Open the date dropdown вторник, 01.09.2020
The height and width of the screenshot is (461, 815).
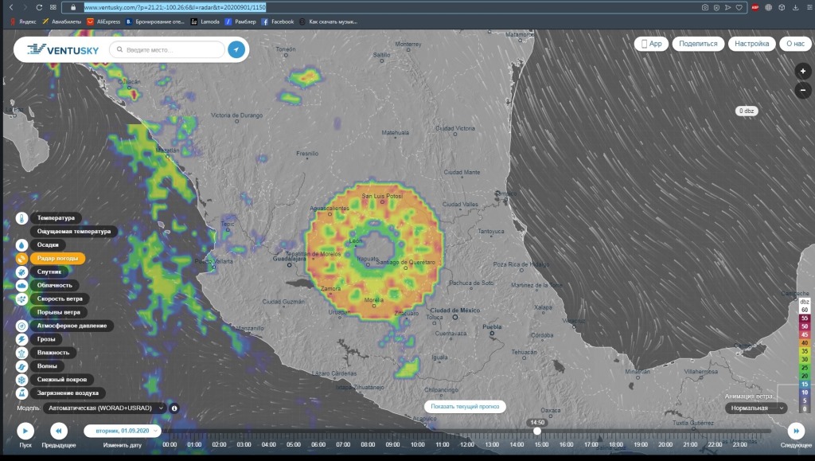(123, 431)
